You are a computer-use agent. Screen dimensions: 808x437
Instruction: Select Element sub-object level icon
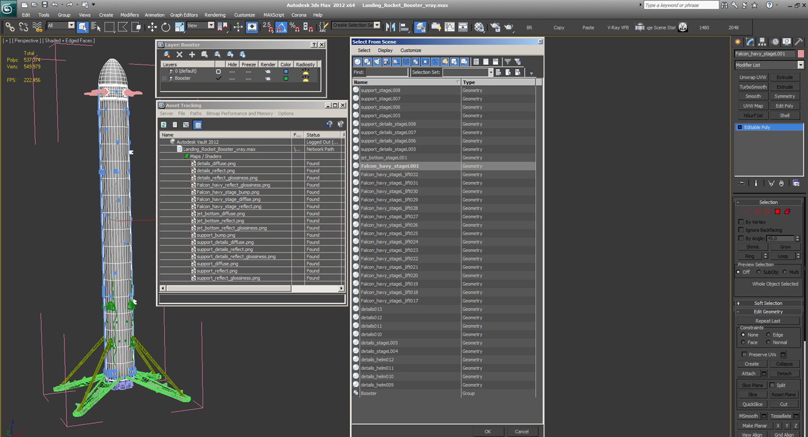(x=787, y=212)
